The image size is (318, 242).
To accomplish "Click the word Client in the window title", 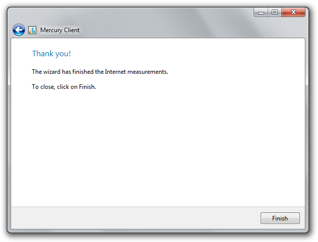I will click(x=71, y=30).
